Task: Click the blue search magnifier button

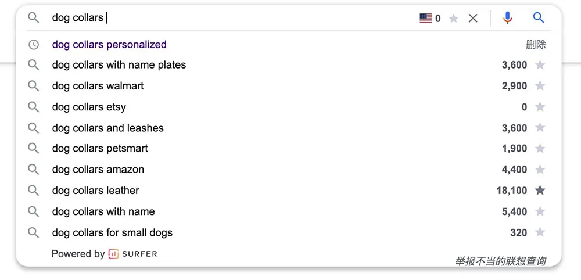Action: tap(538, 18)
